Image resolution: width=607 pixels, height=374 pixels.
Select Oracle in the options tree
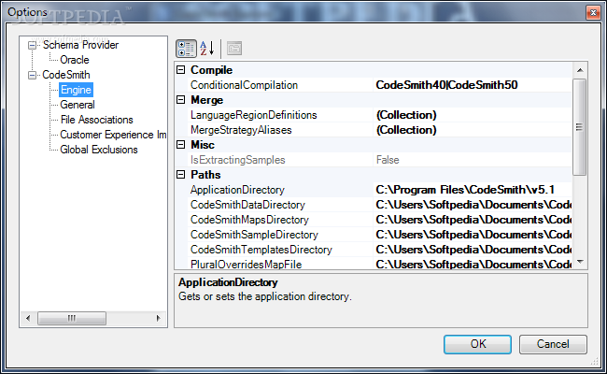pyautogui.click(x=75, y=60)
